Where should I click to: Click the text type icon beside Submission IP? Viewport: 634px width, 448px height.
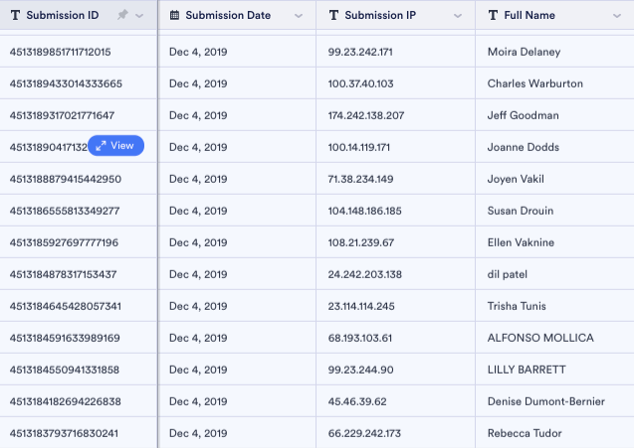333,16
